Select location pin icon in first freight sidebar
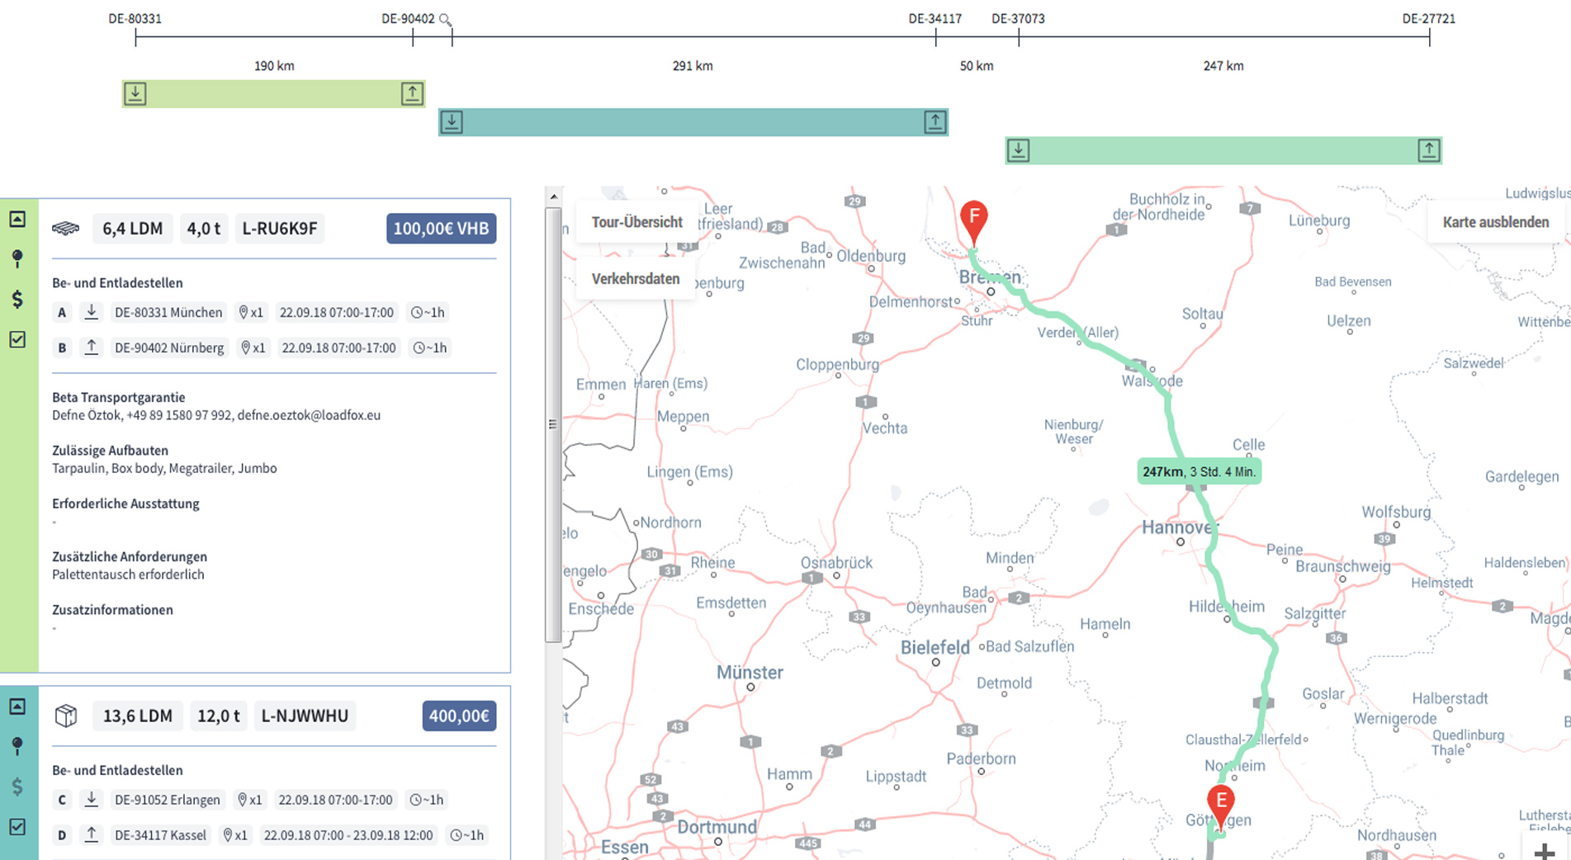1571x860 pixels. [17, 258]
